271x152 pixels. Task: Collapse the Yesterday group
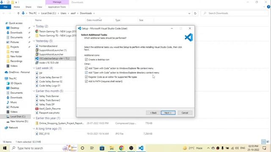34,41
